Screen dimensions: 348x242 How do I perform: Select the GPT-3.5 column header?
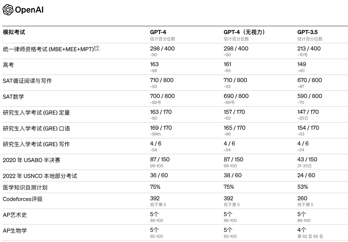(x=306, y=32)
